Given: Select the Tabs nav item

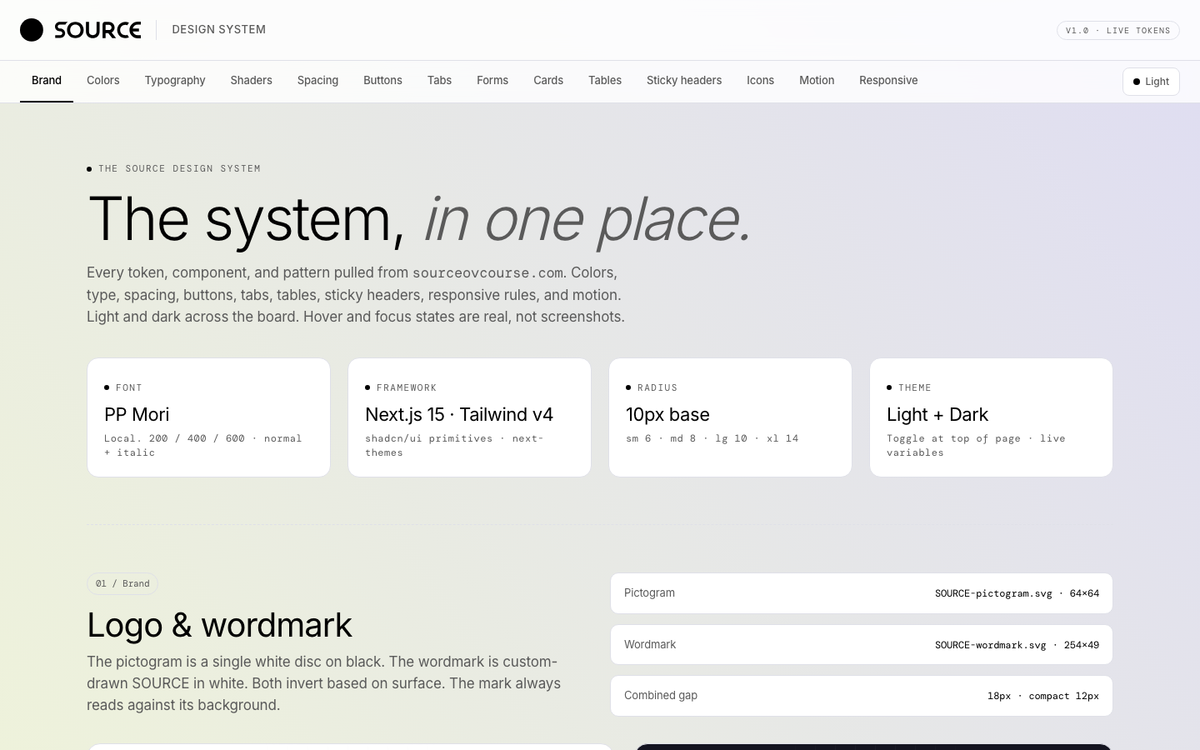Looking at the screenshot, I should pyautogui.click(x=439, y=81).
